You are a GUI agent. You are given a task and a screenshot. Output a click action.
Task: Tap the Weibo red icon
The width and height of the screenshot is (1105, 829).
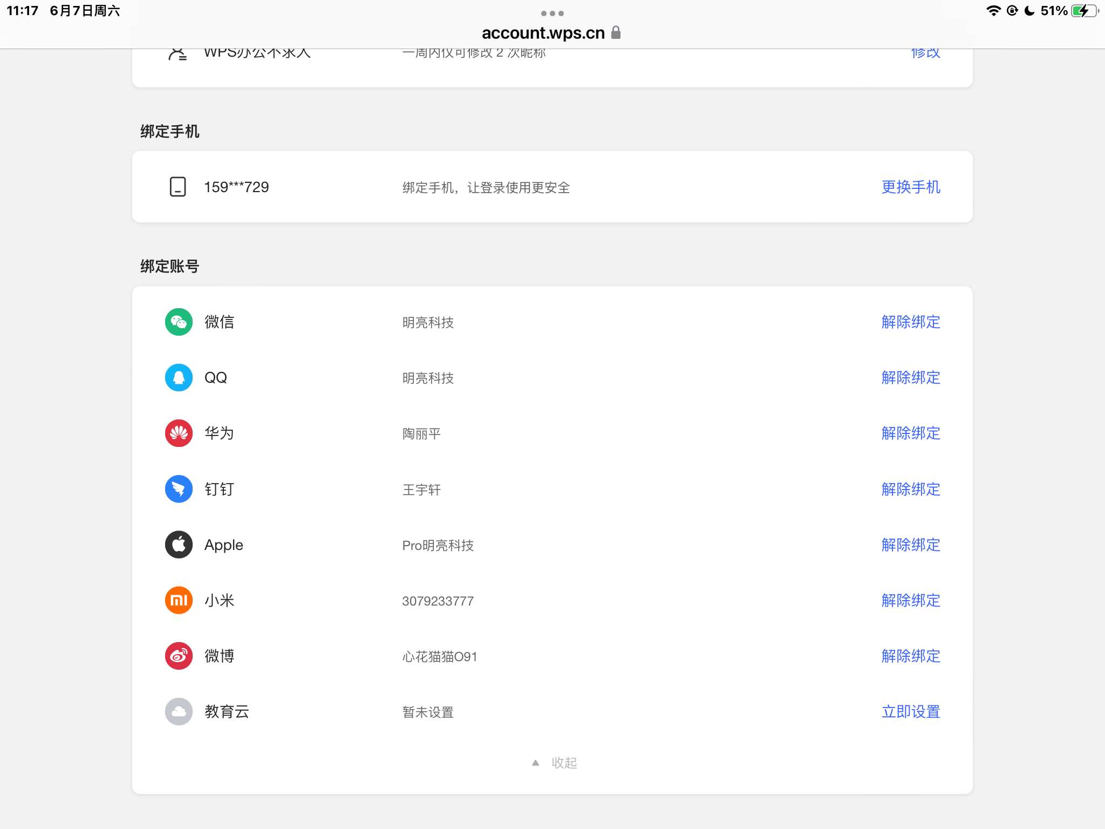pyautogui.click(x=179, y=656)
